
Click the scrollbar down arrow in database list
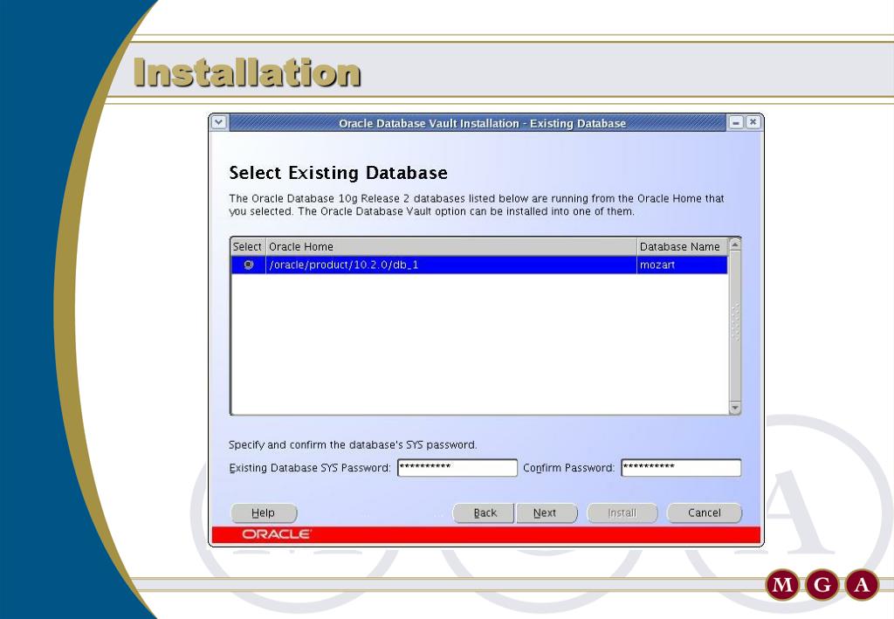735,408
